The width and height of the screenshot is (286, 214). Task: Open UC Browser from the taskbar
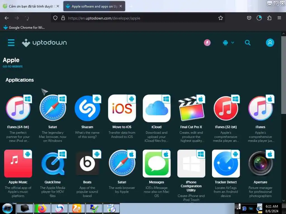(x=77, y=208)
